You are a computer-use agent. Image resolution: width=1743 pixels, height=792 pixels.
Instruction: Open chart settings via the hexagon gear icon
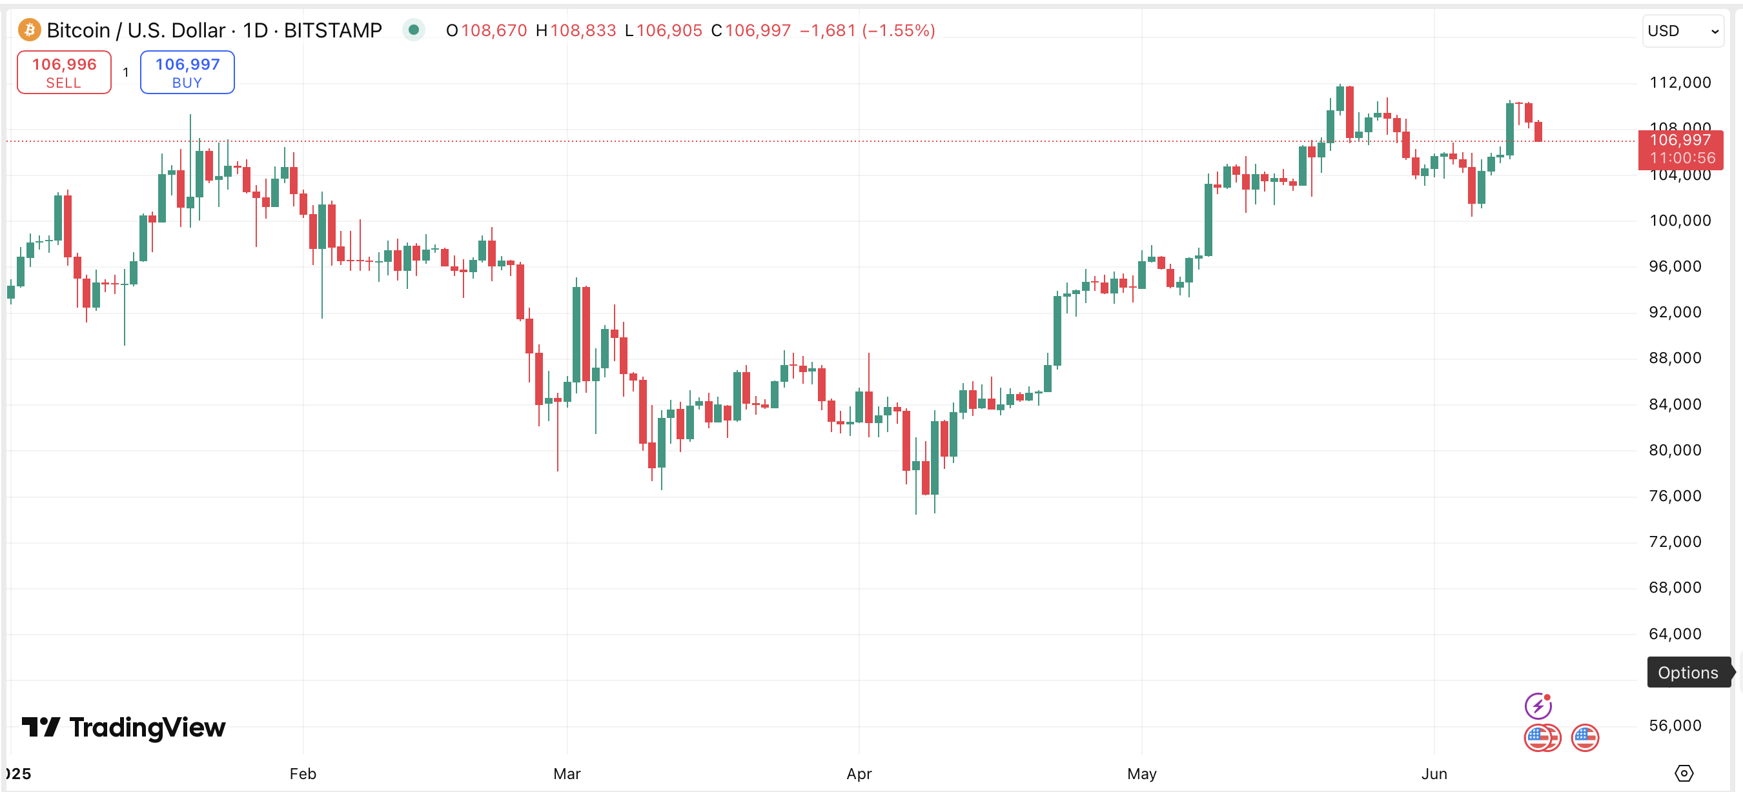1684,773
